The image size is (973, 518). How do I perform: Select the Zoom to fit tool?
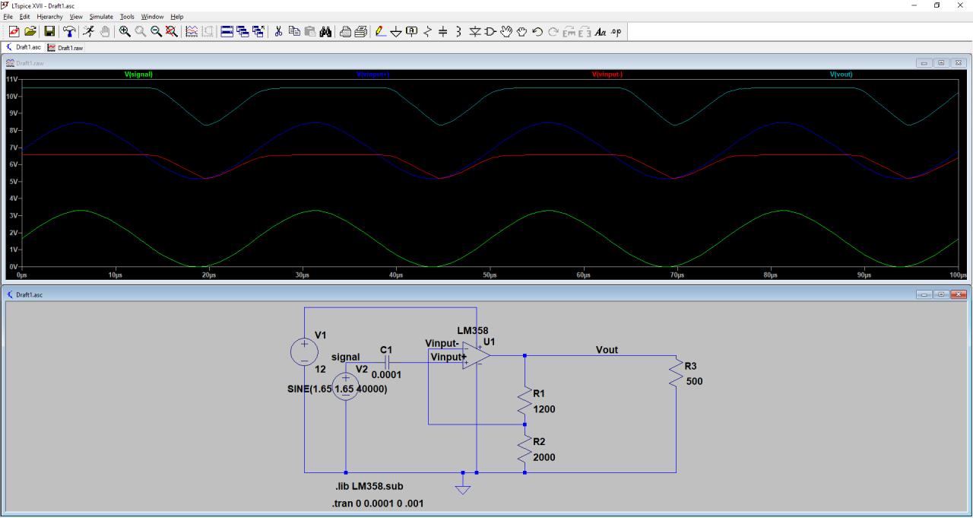coord(172,31)
